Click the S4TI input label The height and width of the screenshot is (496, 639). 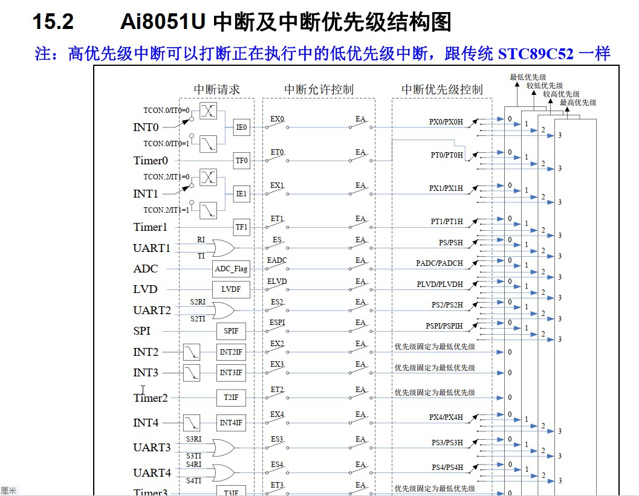pyautogui.click(x=193, y=481)
